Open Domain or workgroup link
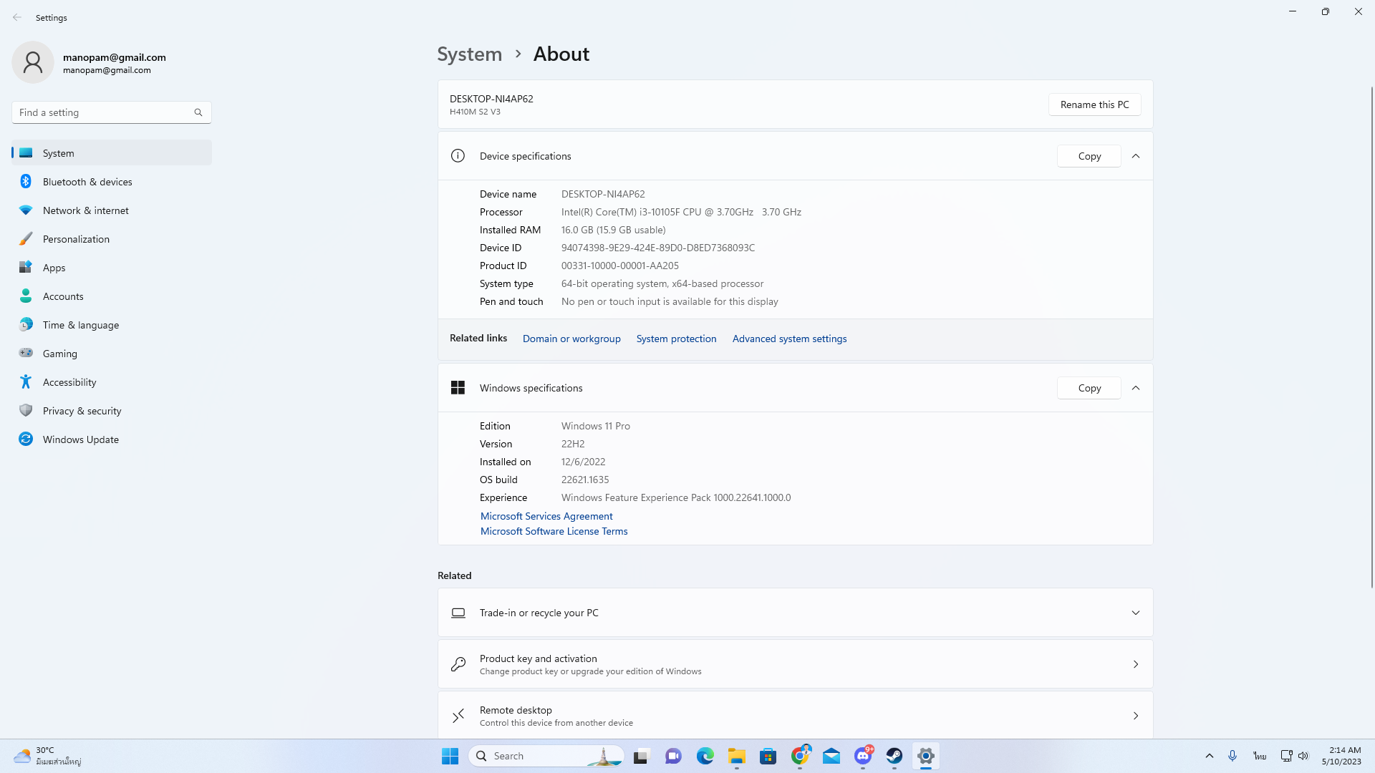This screenshot has width=1375, height=773. click(x=571, y=339)
